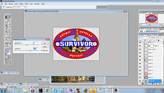The height and width of the screenshot is (93, 164).
Task: Hide Layer 10 with its eye icon
Action: (140, 81)
